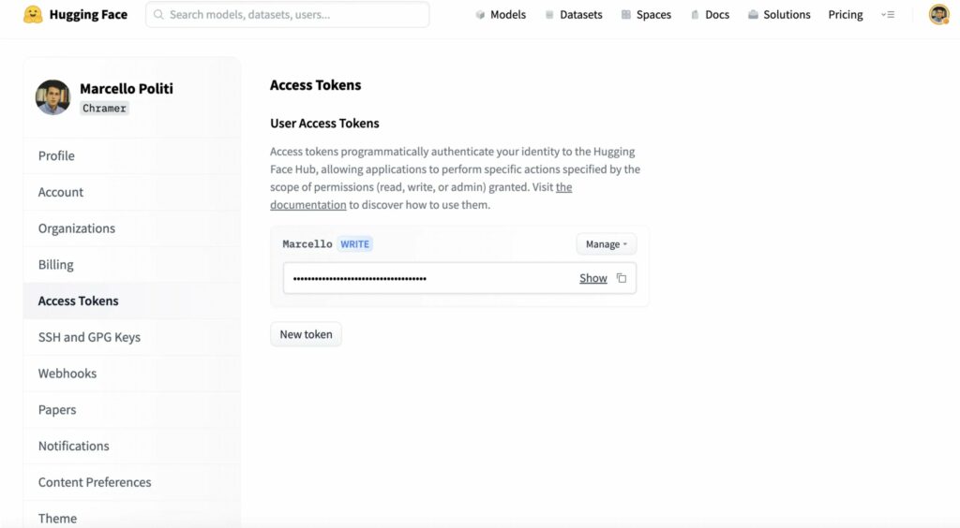Click the Solutions icon in the navbar
Viewport: 960px width, 528px height.
click(x=753, y=15)
